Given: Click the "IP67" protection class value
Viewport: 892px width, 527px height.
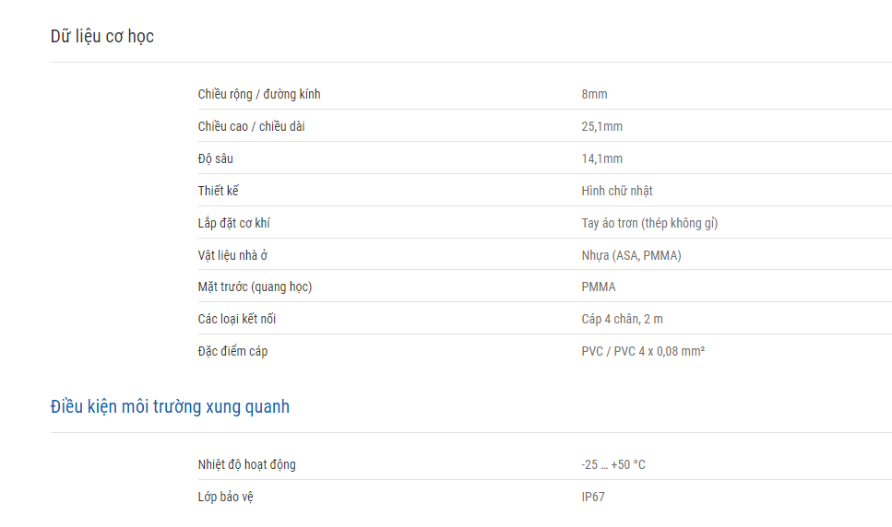Looking at the screenshot, I should pos(593,497).
